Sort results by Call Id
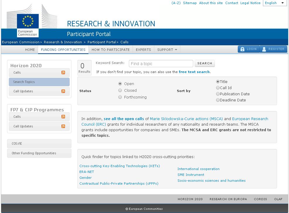 tap(218, 88)
